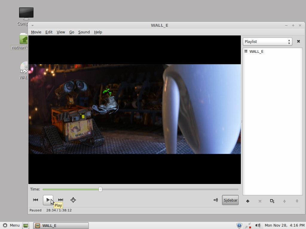The width and height of the screenshot is (306, 229).
Task: Skip to the next chapter
Action: [61, 200]
